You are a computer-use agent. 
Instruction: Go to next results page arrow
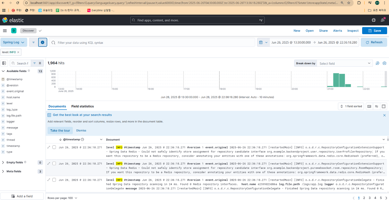386,198
